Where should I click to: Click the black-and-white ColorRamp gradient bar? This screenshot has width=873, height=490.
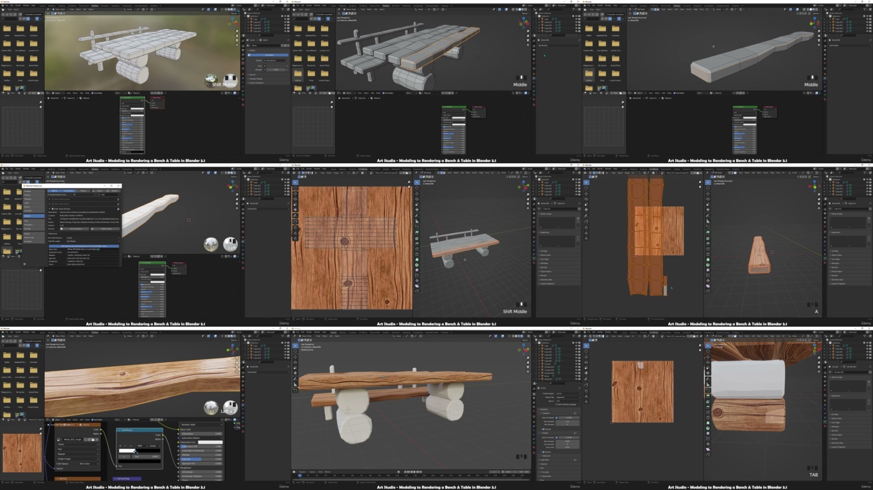point(140,451)
